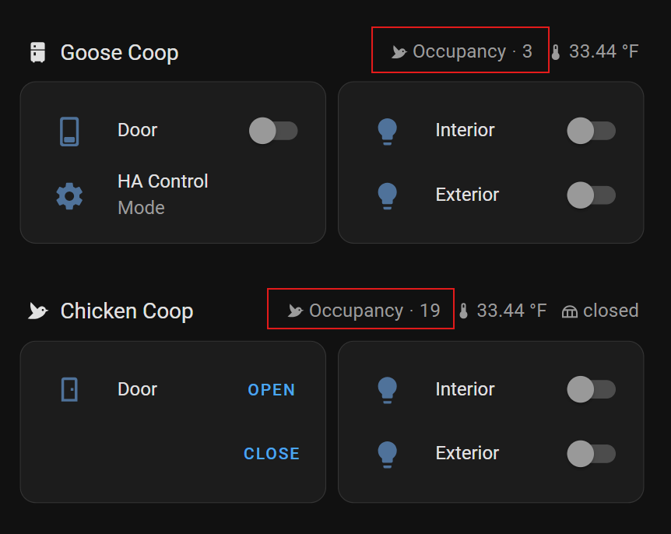The height and width of the screenshot is (534, 671).
Task: Click CLOSE for the Chicken Coop door
Action: tap(272, 454)
